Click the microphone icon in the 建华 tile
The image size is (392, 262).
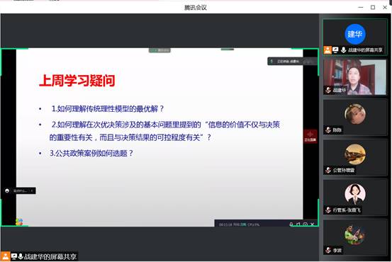coord(344,50)
